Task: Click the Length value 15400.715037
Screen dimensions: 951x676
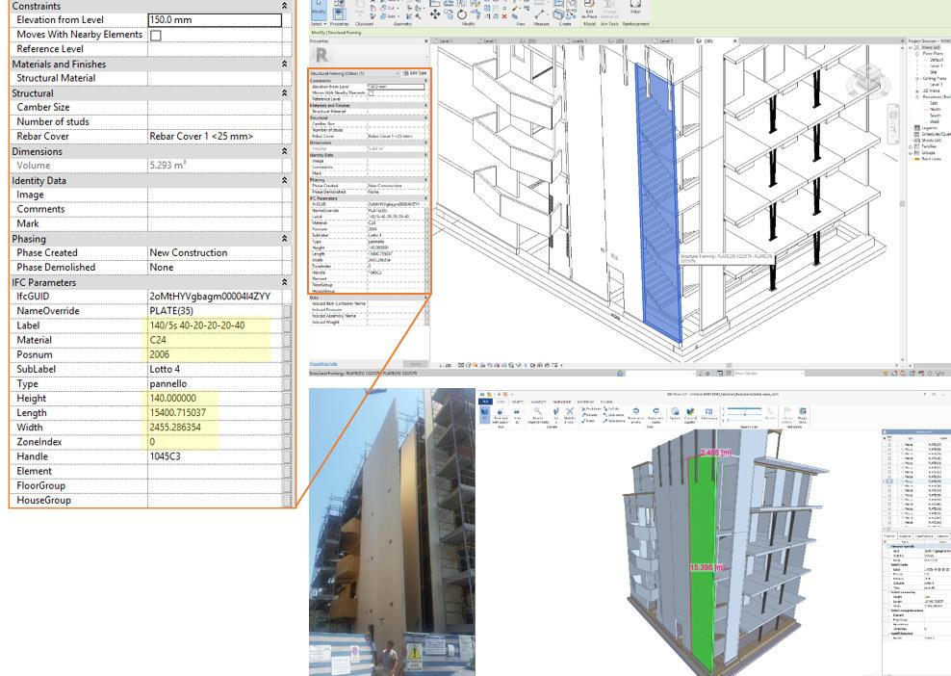Action: (x=178, y=413)
